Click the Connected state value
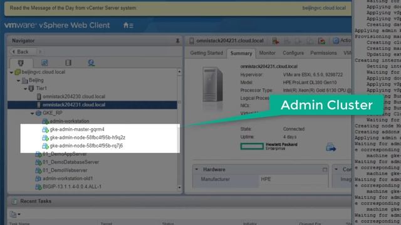Image resolution: width=401 pixels, height=225 pixels. [x=294, y=129]
